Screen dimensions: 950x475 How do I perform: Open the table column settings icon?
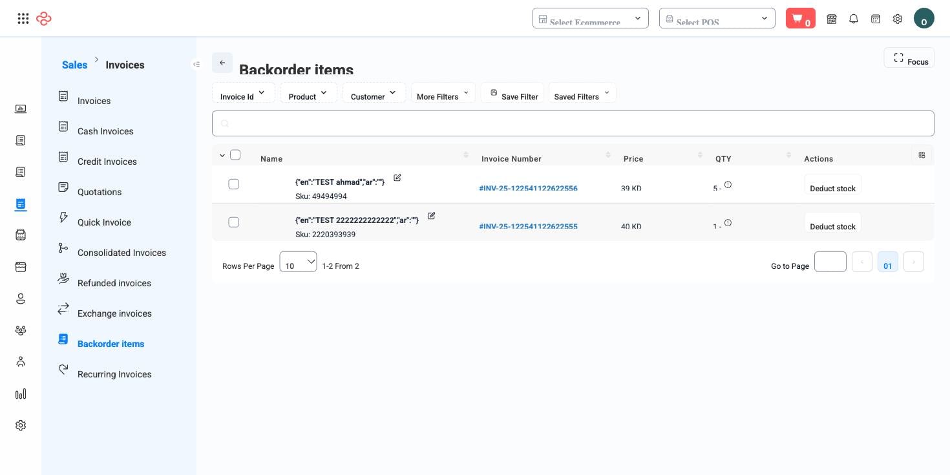point(922,155)
